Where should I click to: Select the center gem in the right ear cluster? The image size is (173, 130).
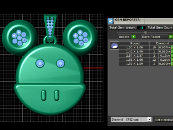click(81, 38)
